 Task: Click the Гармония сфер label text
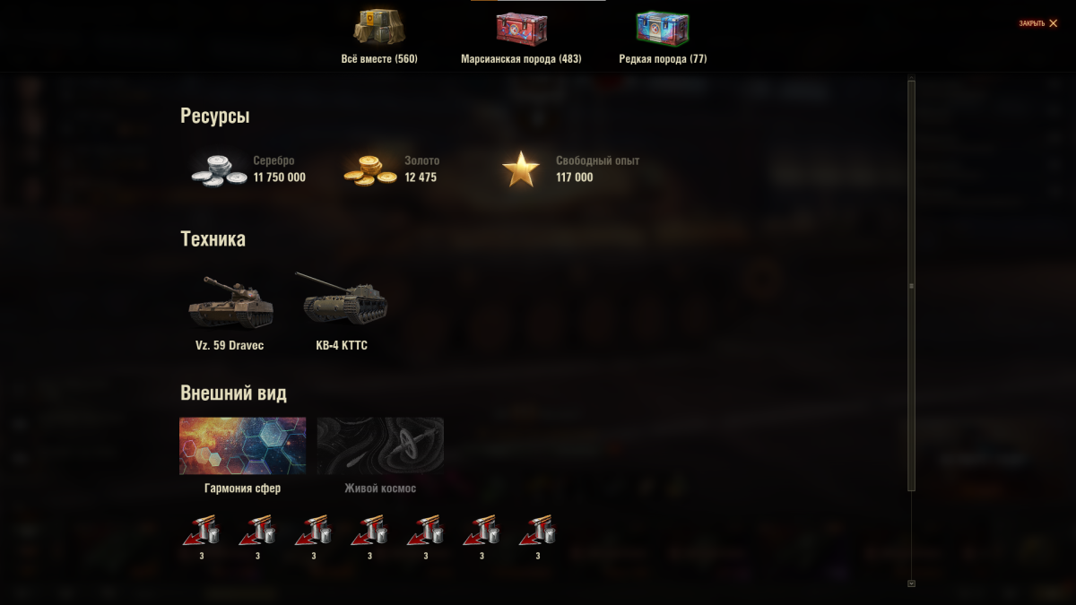click(x=242, y=488)
